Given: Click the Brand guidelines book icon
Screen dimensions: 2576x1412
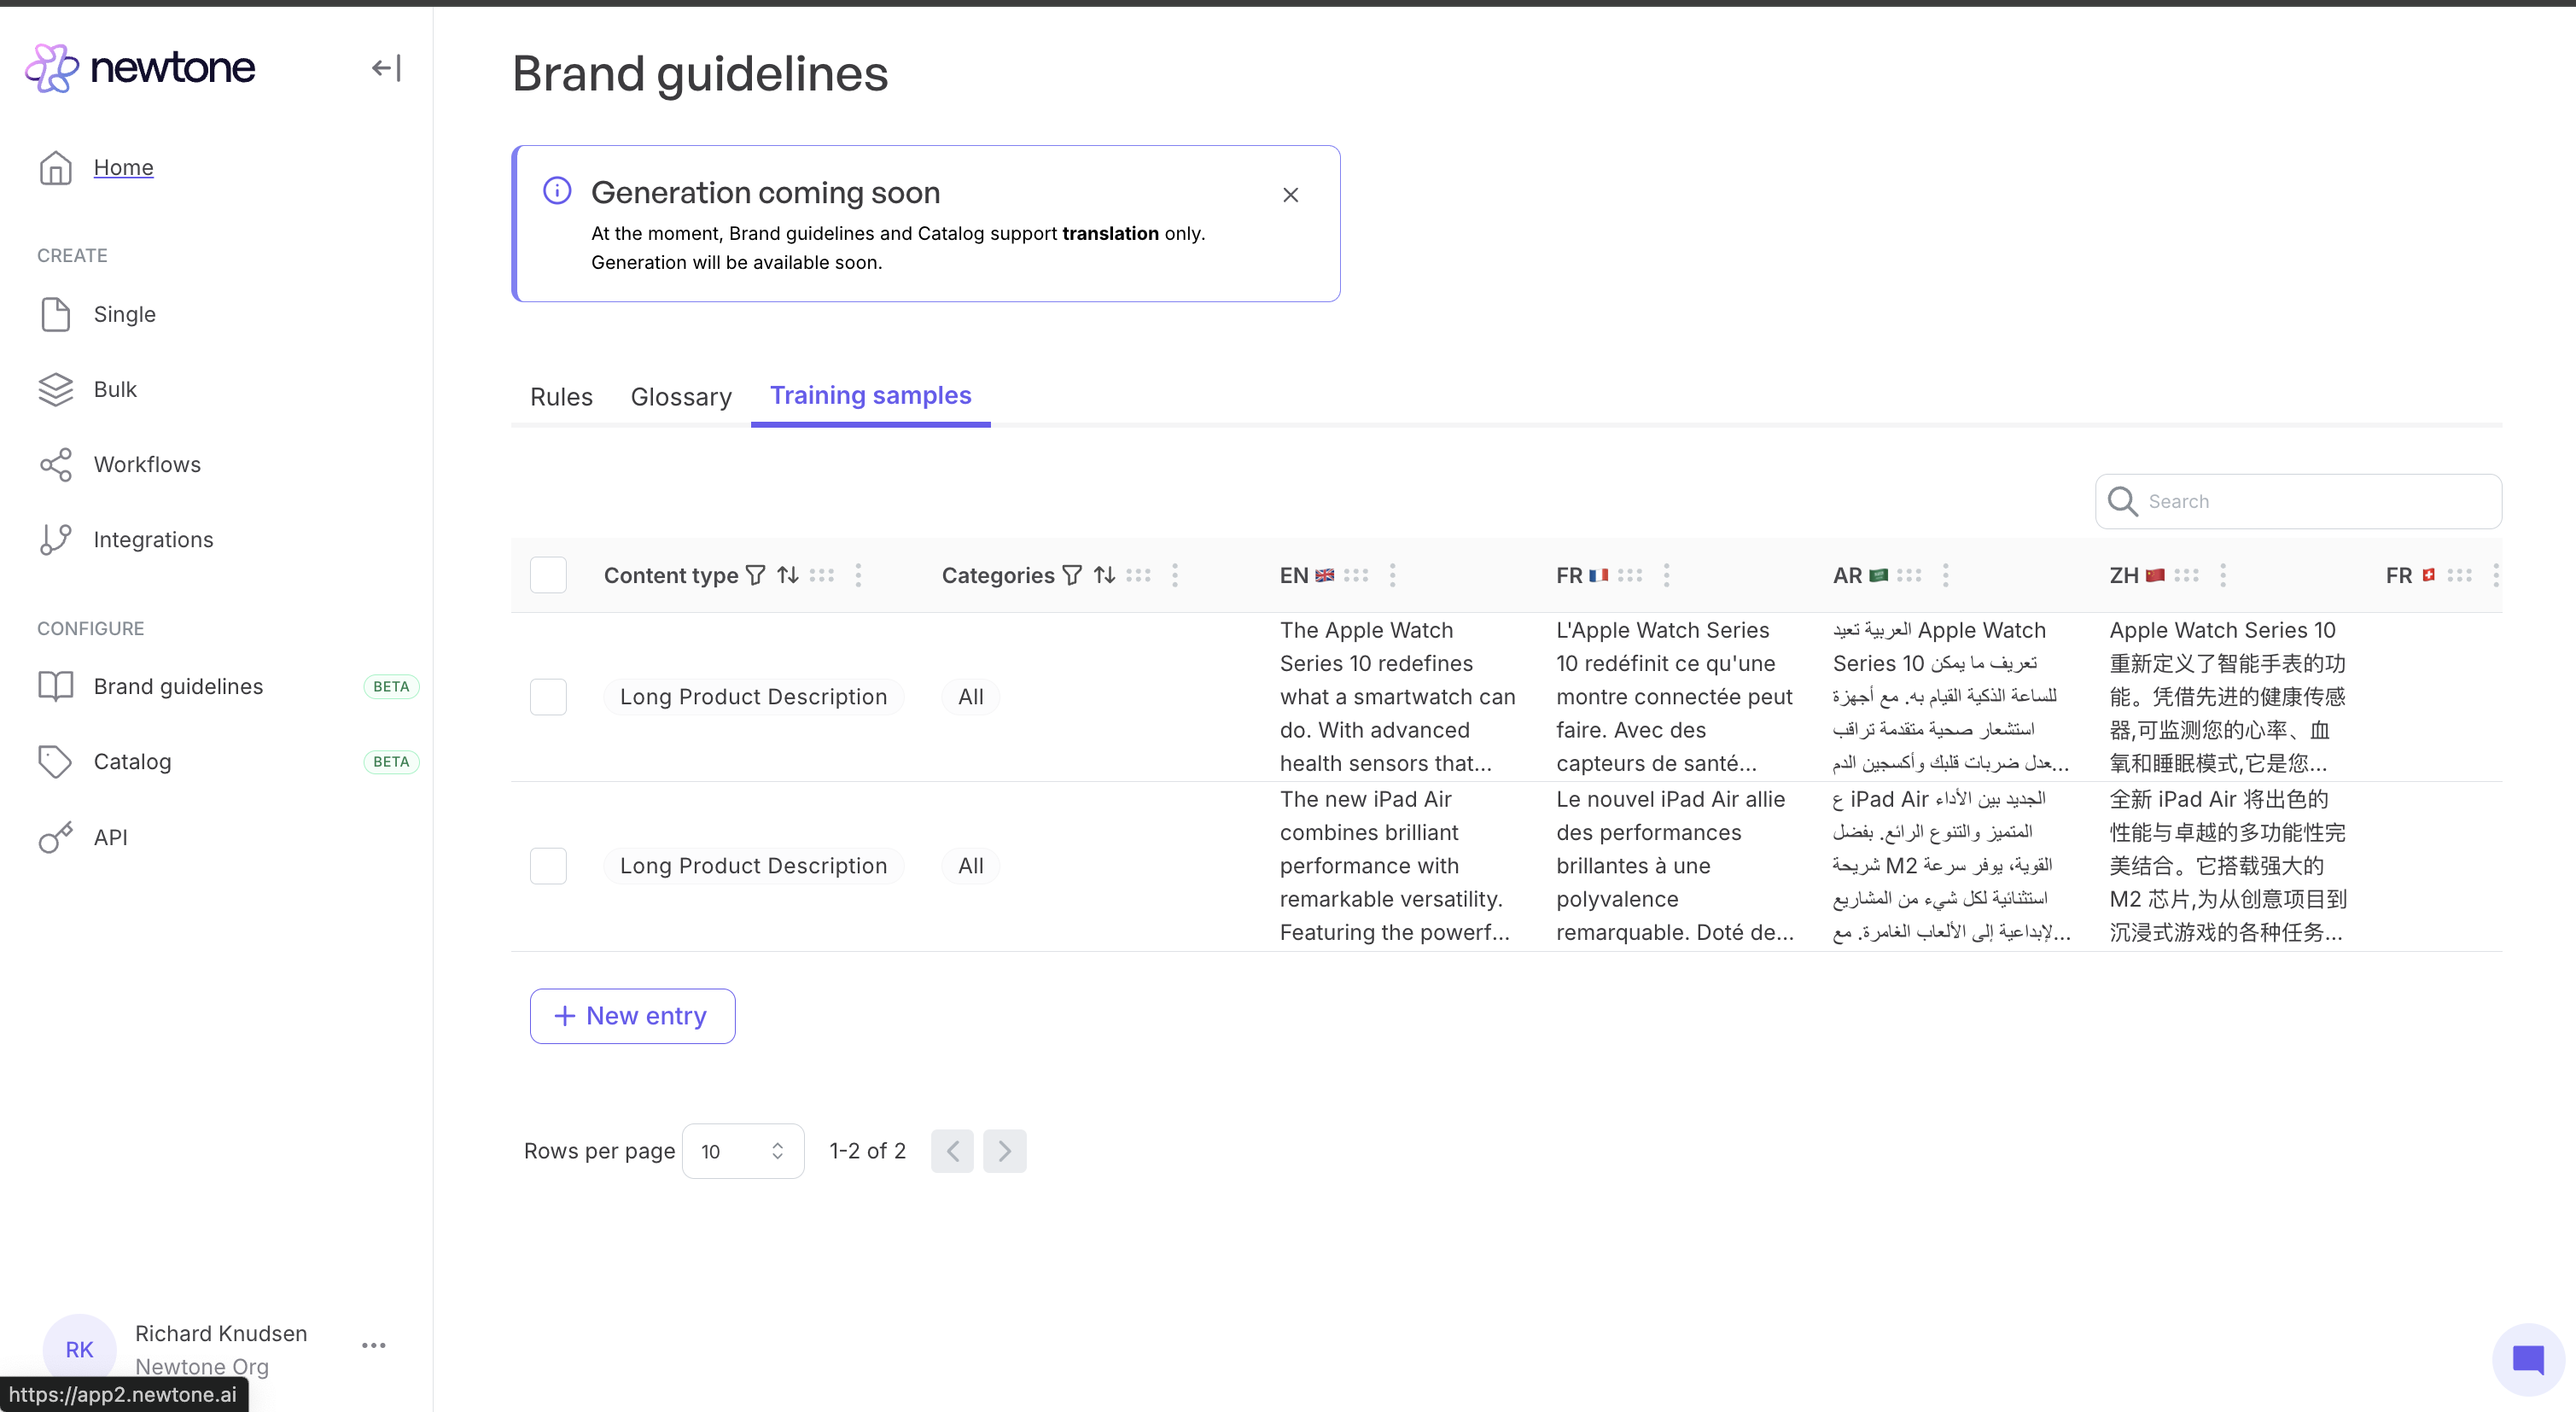Looking at the screenshot, I should coord(56,686).
